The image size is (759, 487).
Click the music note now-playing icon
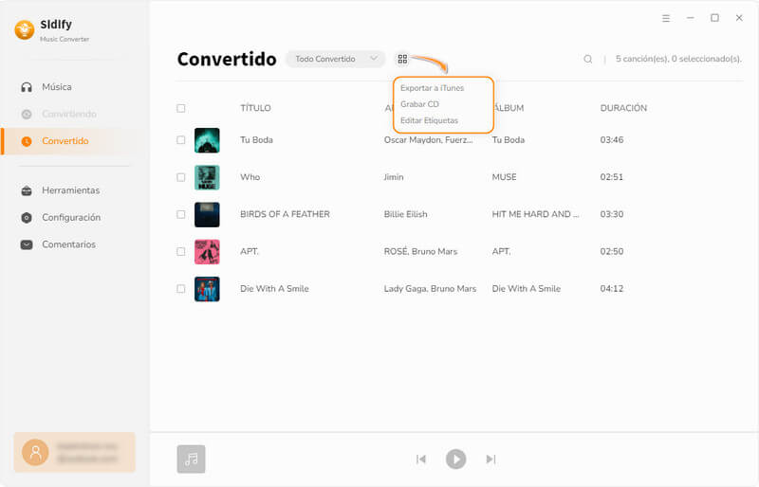click(192, 459)
